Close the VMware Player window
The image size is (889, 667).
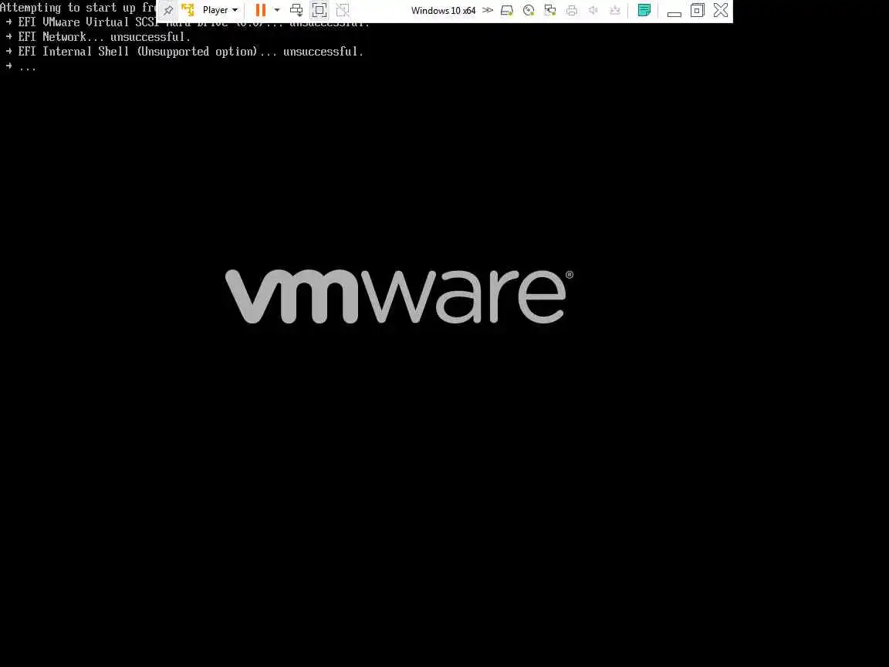tap(721, 10)
